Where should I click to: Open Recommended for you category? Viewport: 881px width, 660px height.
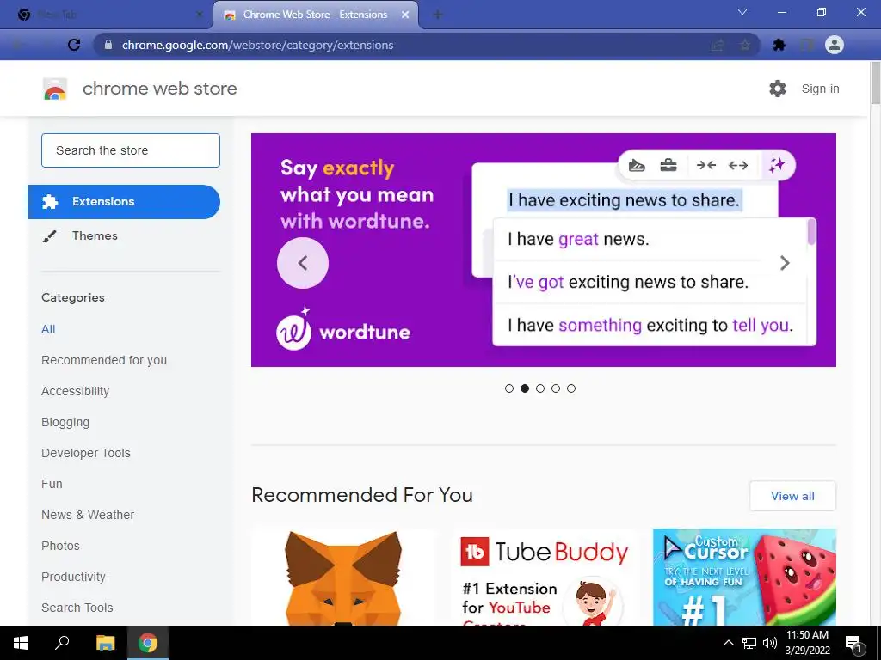(x=104, y=360)
